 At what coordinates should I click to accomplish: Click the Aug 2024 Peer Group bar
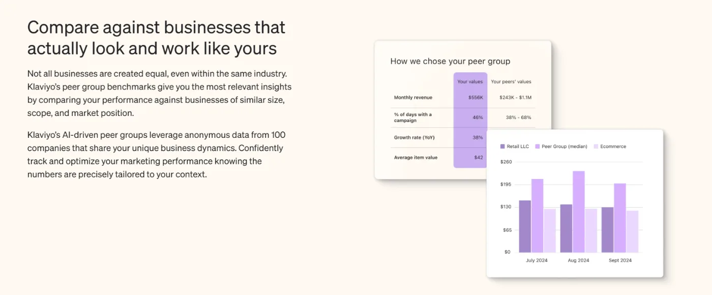click(579, 212)
